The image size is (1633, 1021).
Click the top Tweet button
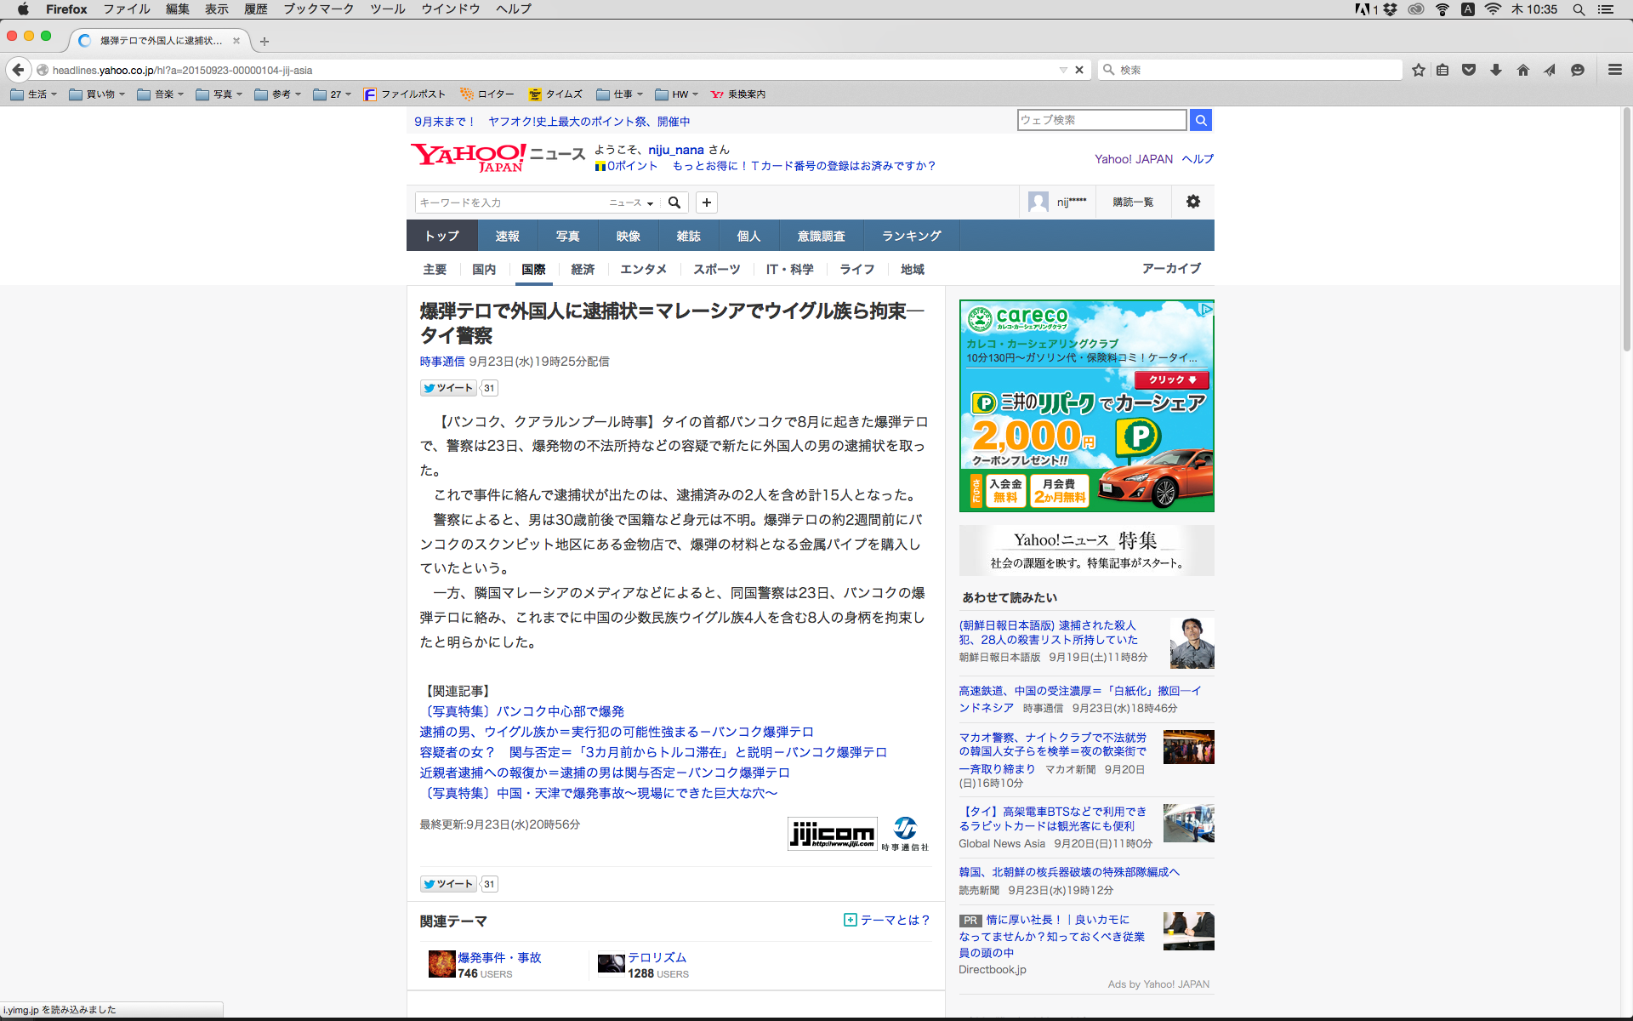coord(448,388)
